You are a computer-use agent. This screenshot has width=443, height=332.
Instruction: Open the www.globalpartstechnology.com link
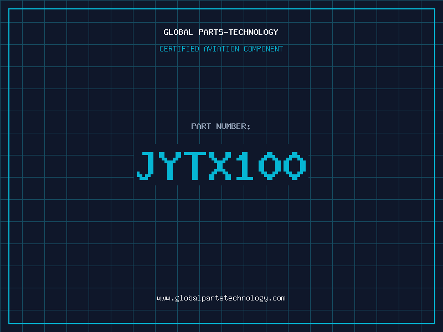(x=221, y=298)
